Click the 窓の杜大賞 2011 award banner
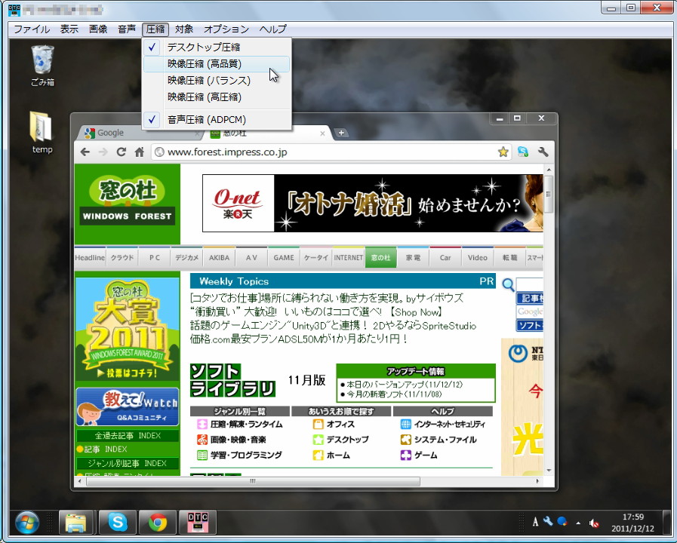 pyautogui.click(x=128, y=329)
